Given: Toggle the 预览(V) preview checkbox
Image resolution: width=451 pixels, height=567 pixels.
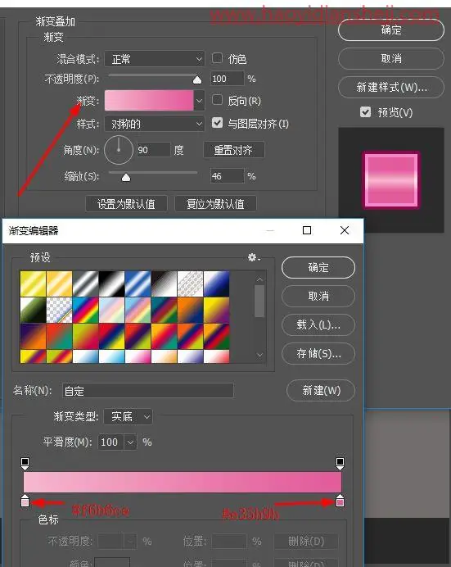Looking at the screenshot, I should tap(365, 111).
